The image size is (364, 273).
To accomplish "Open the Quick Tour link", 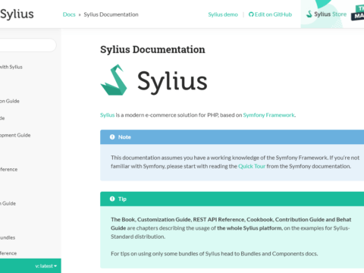I will coord(252,166).
